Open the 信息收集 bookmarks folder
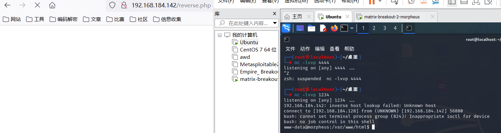The height and width of the screenshot is (133, 501). (x=167, y=19)
